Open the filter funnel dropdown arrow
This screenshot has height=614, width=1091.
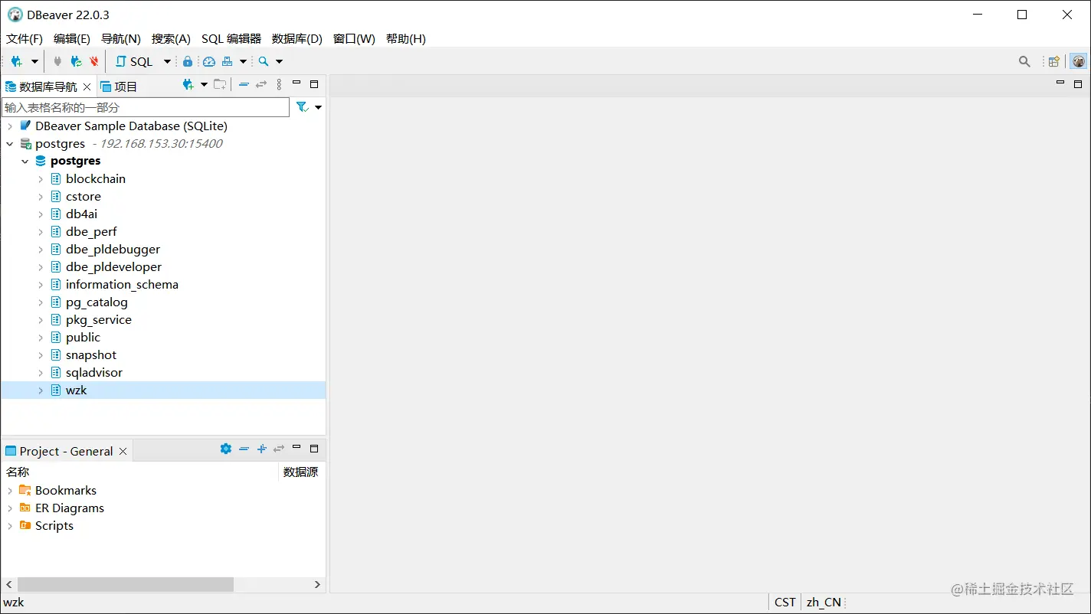click(x=318, y=107)
